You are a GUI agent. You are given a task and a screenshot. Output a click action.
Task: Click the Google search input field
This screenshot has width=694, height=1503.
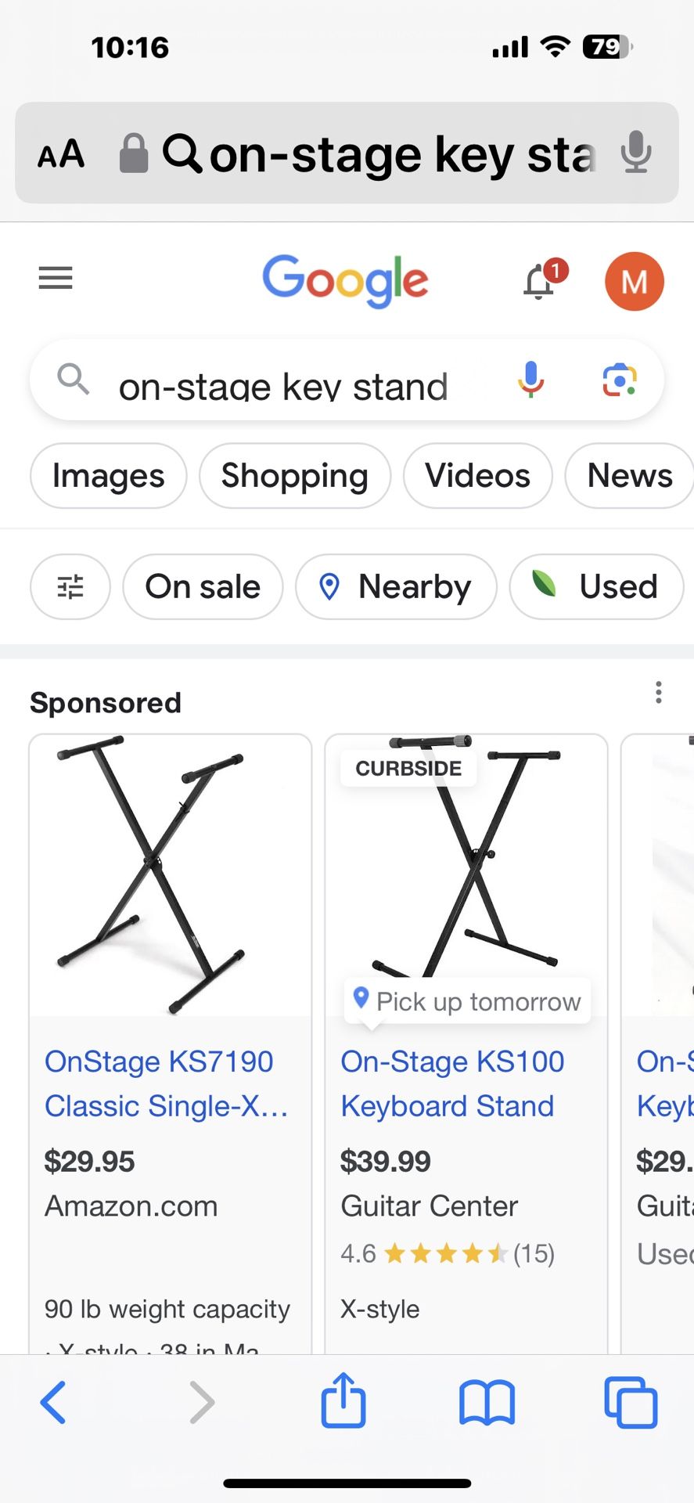[297, 384]
